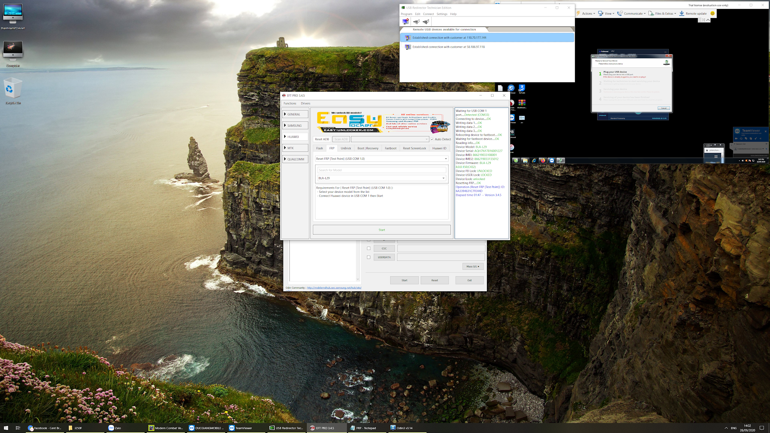The image size is (770, 433).
Task: Open Task View on the taskbar
Action: (x=18, y=428)
